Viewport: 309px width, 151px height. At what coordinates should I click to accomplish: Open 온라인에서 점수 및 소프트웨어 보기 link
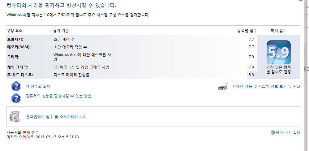click(56, 117)
